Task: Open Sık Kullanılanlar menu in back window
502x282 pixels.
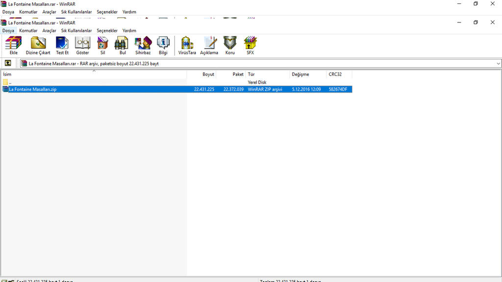Action: (x=76, y=12)
